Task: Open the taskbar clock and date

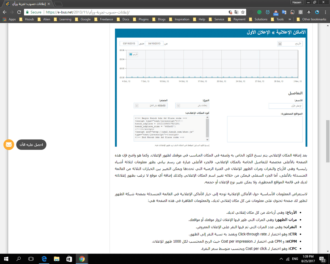Action: tap(308, 259)
